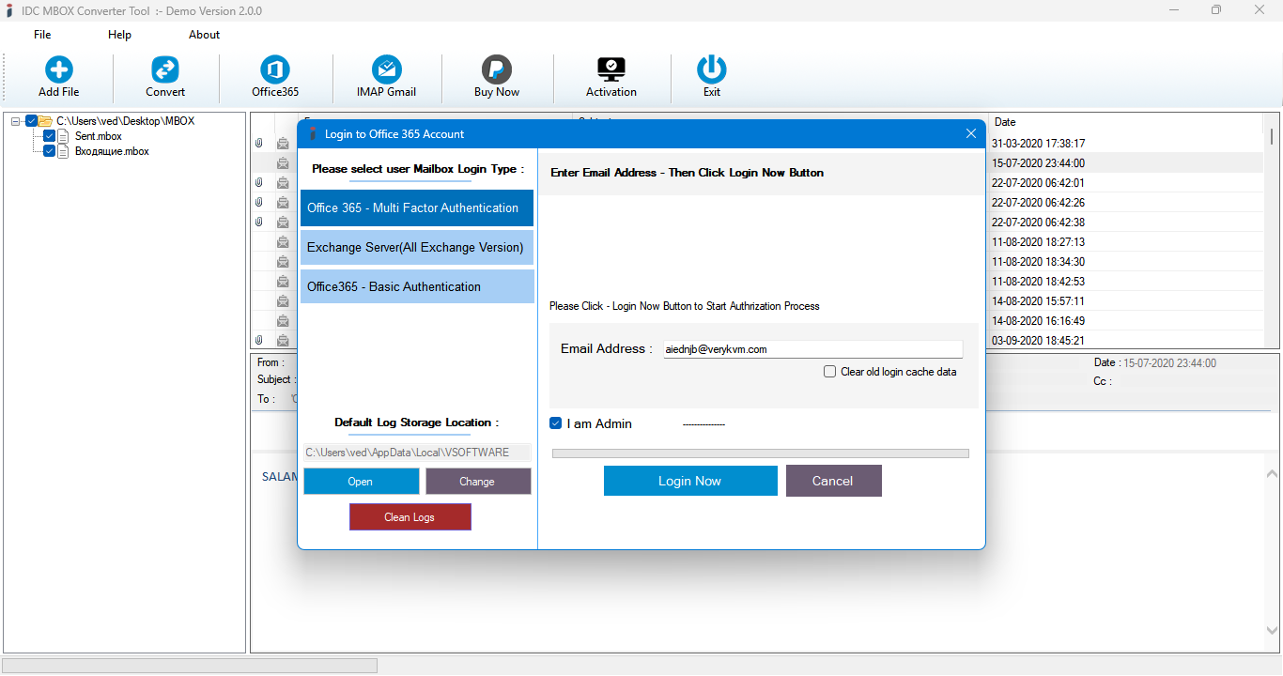This screenshot has height=676, width=1283.
Task: Click the log storage path field
Action: pos(417,453)
